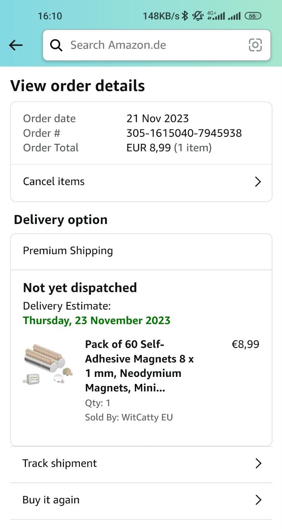The image size is (282, 529).
Task: Focus the Search Amazon.de field
Action: [157, 45]
